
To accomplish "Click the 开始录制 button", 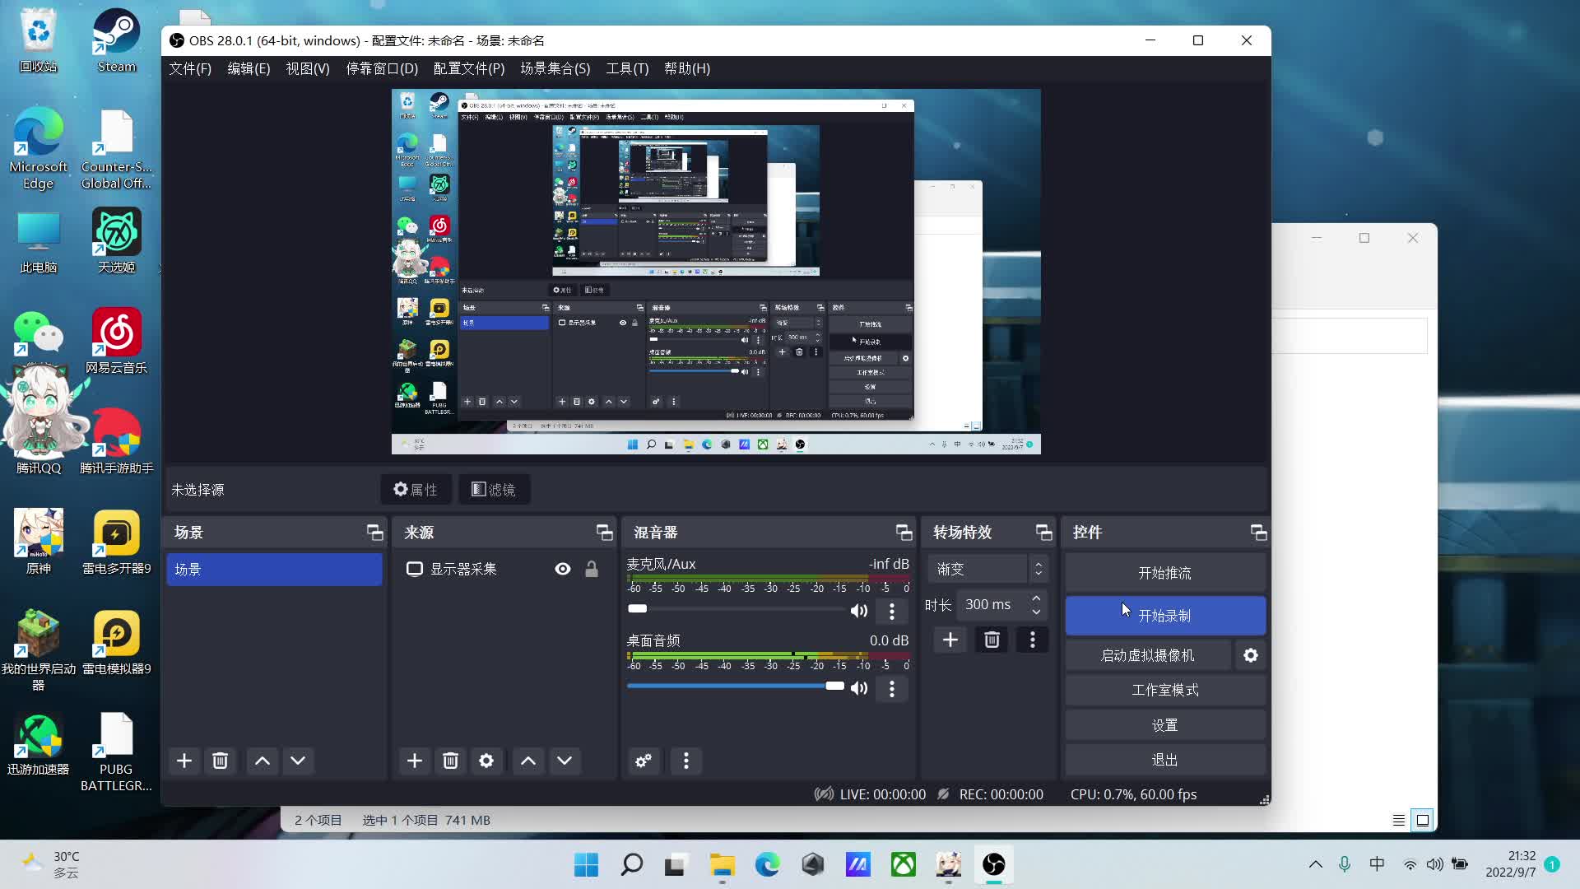I will (1164, 615).
